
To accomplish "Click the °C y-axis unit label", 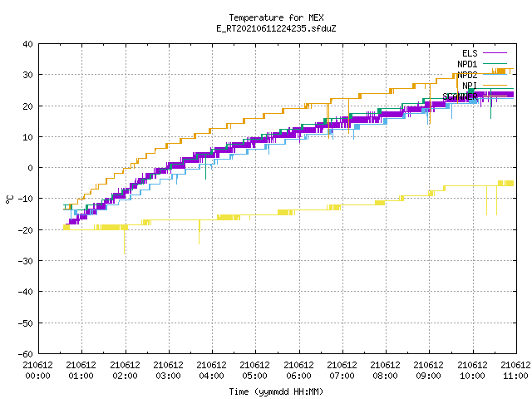I will click(x=9, y=199).
